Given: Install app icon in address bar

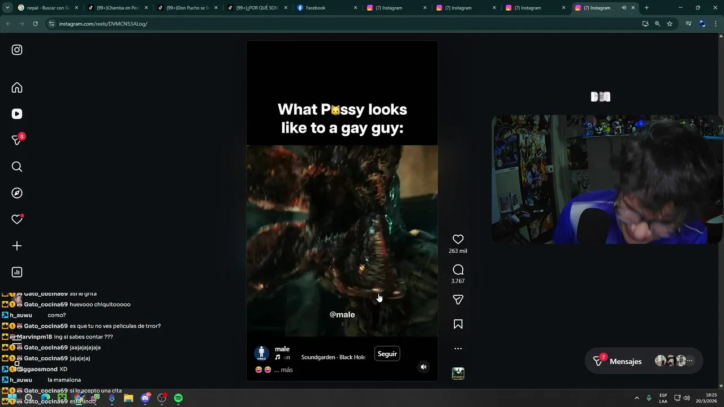Looking at the screenshot, I should [x=645, y=24].
